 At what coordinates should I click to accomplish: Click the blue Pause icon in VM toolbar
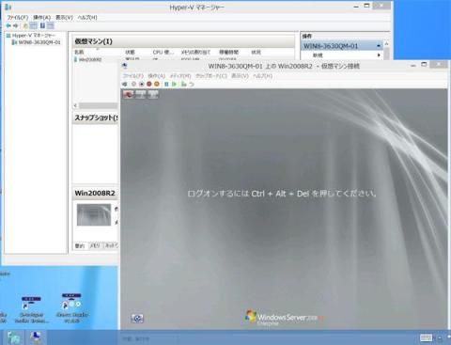(166, 84)
